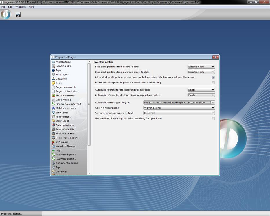270x216 pixels.
Task: Open the Edit menu
Action: pos(10,7)
